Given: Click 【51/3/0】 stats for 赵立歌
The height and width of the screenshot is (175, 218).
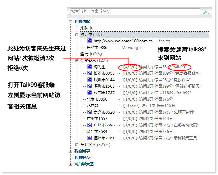Looking at the screenshot, I should tap(131, 106).
